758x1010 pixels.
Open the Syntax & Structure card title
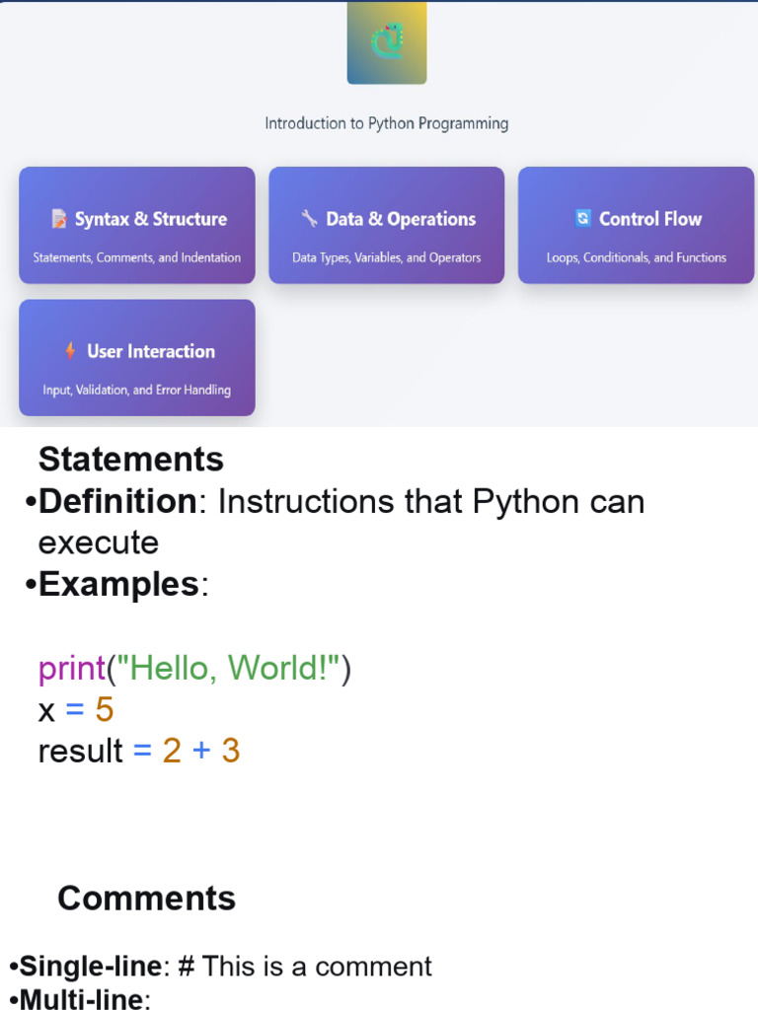point(150,219)
